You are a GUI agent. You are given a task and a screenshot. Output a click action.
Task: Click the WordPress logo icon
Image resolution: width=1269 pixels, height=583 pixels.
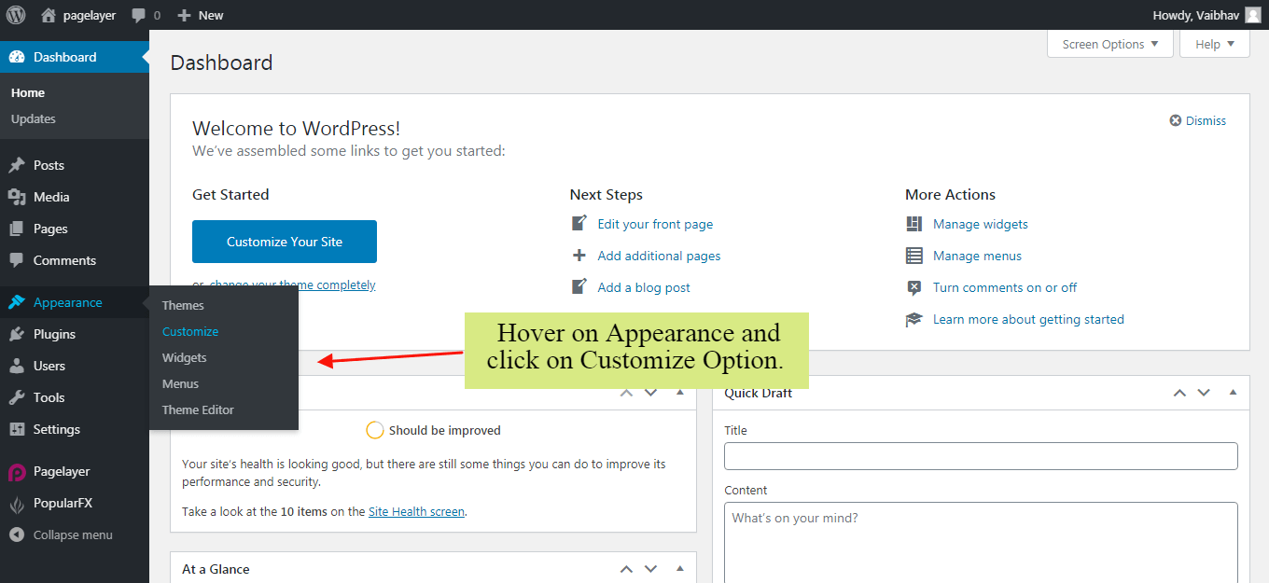coord(16,15)
